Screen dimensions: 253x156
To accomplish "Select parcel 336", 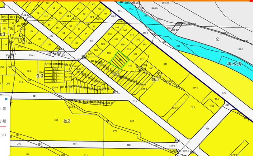I will [123, 44].
